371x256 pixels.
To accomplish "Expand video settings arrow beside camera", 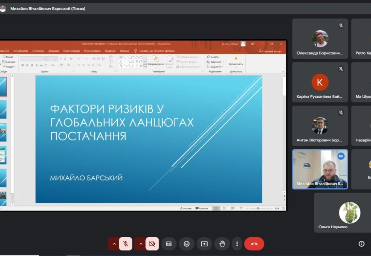I will 140,244.
